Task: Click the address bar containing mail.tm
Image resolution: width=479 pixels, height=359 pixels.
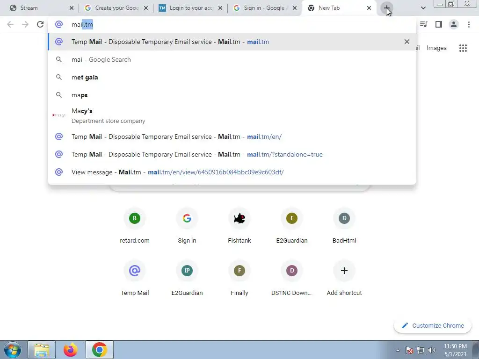Action: [x=232, y=24]
